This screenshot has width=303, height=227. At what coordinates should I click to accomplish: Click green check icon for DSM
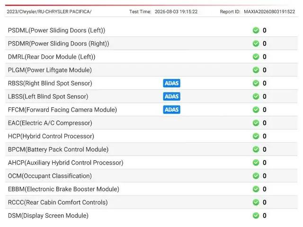pyautogui.click(x=256, y=216)
